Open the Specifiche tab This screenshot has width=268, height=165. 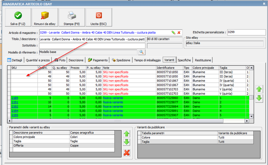point(184,60)
